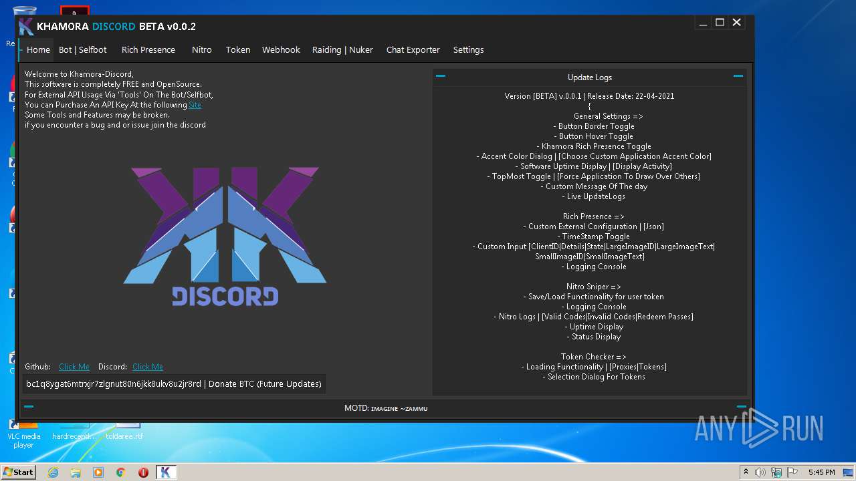The height and width of the screenshot is (481, 856).
Task: Launch Google Chrome from taskbar
Action: pos(121,472)
